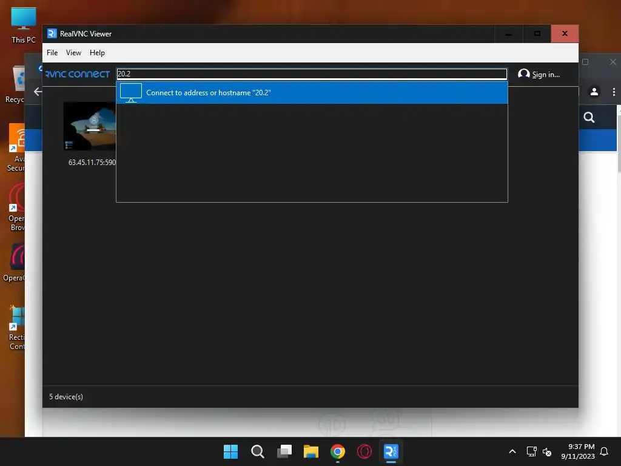Click the user avatar icon beside Sign in
This screenshot has height=466, width=621.
tap(523, 74)
